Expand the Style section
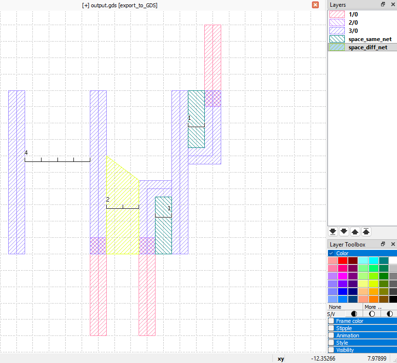397x363 pixels. 331,343
